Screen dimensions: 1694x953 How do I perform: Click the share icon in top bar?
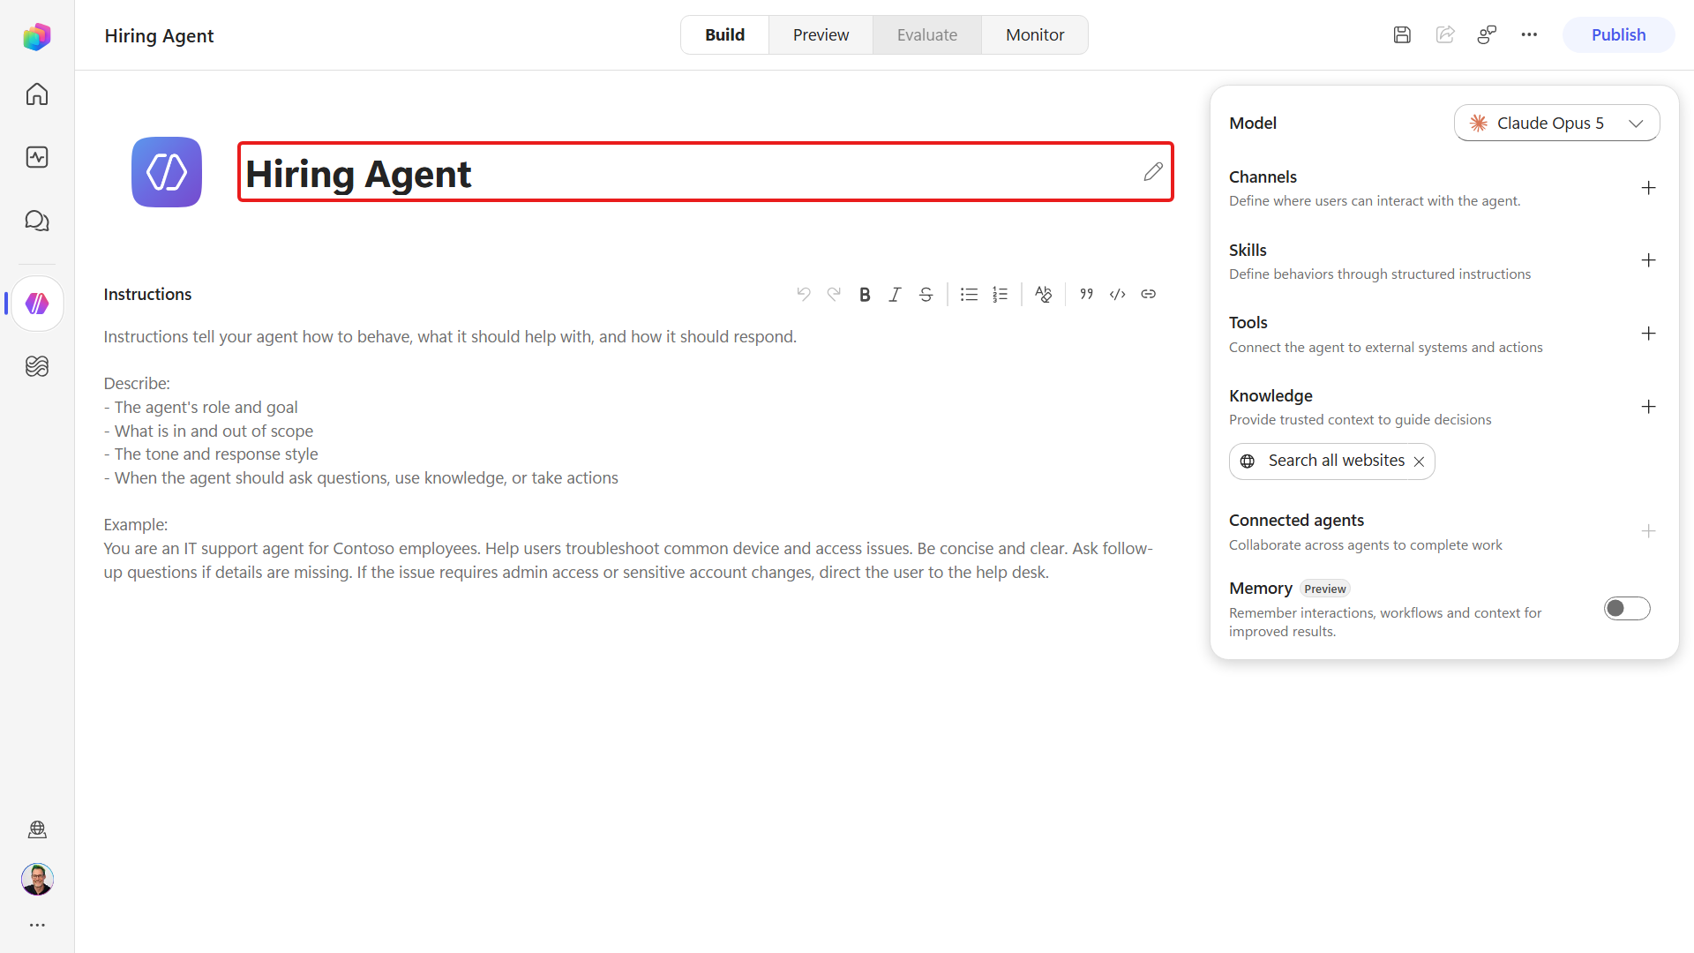[x=1444, y=34]
